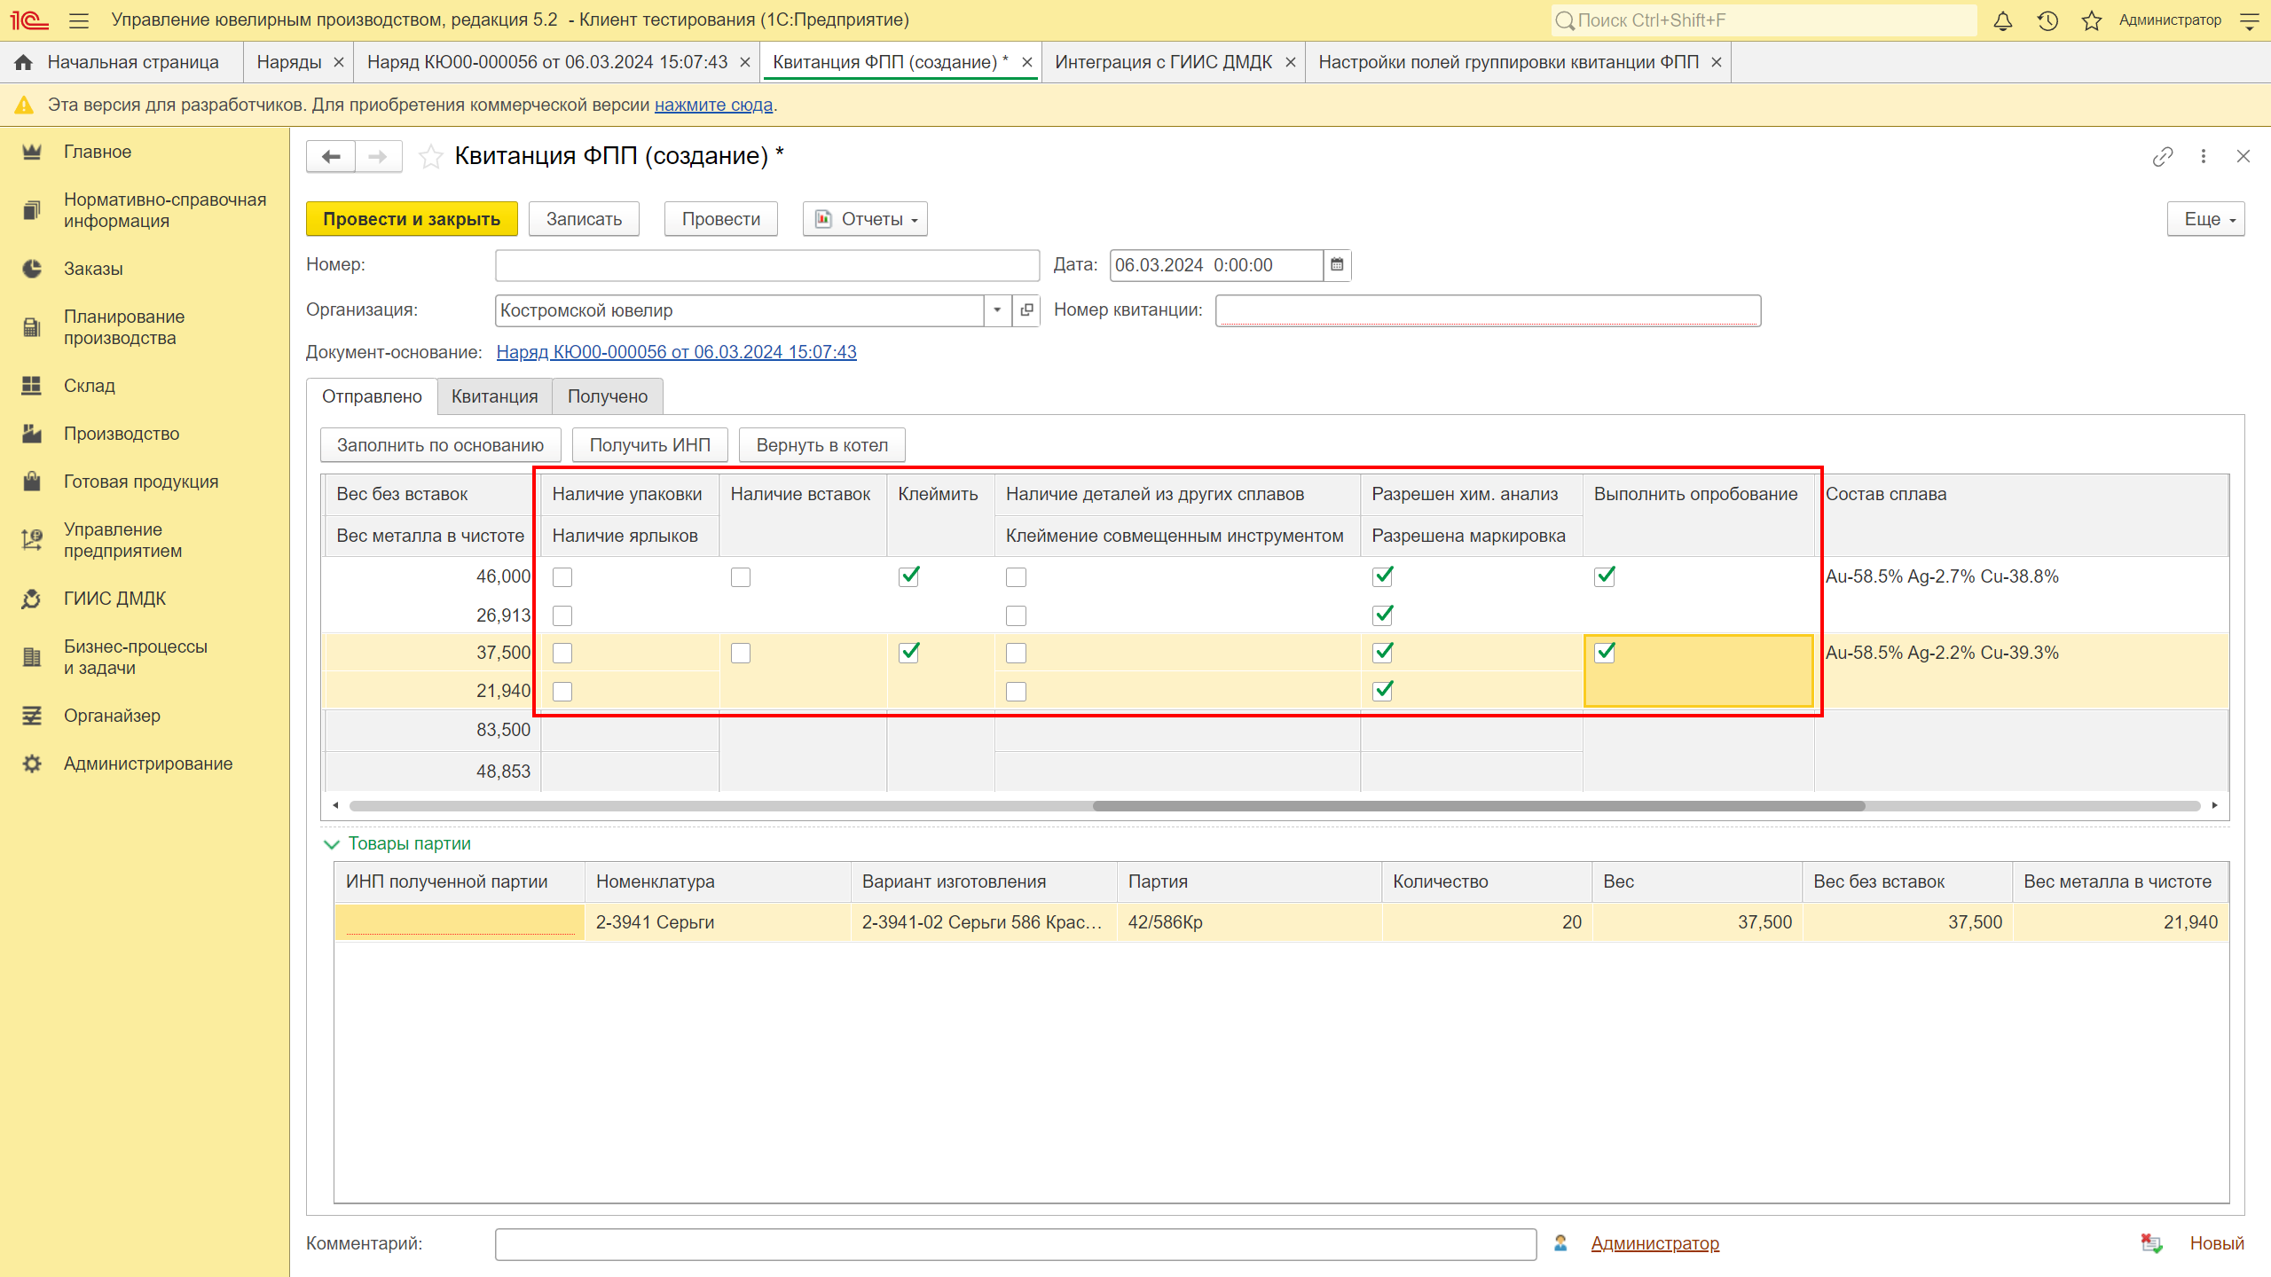Open Заказы section in sidebar
This screenshot has width=2271, height=1277.
click(93, 269)
